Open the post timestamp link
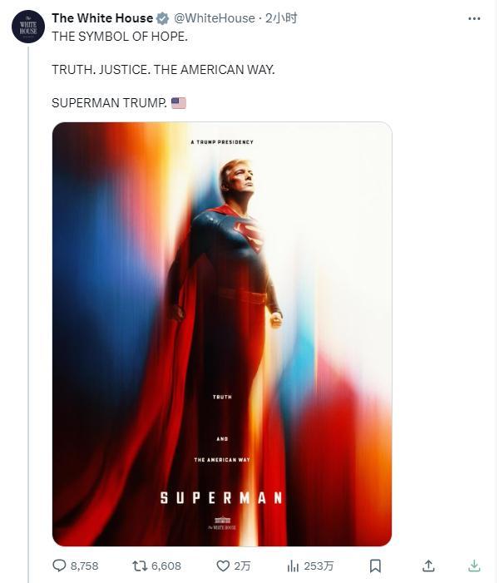 tap(281, 17)
